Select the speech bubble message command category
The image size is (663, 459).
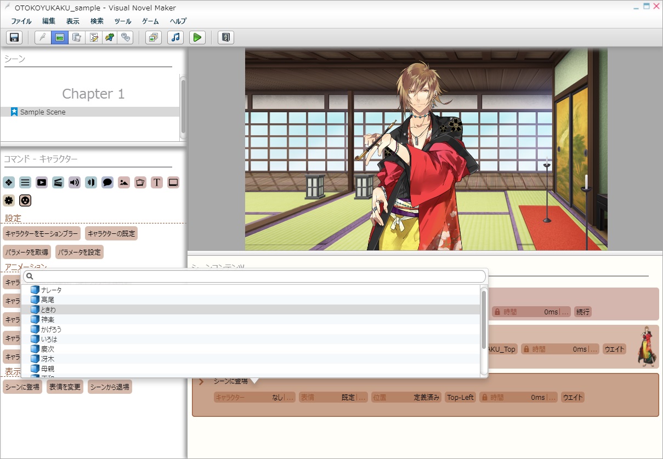[x=107, y=182]
